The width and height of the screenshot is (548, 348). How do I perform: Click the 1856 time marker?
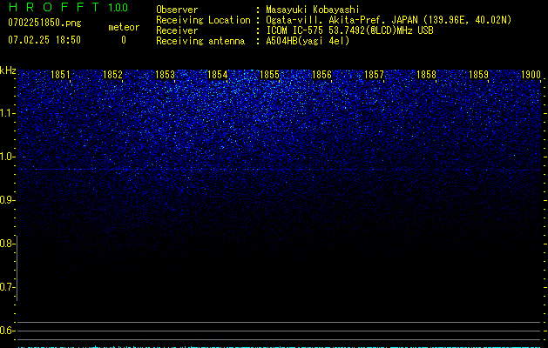[321, 75]
